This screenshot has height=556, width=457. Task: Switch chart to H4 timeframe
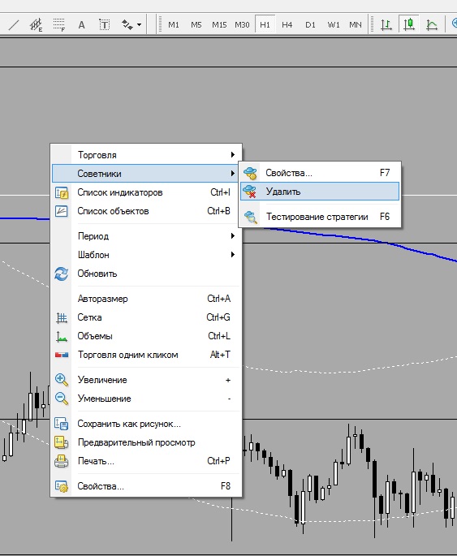pyautogui.click(x=287, y=25)
